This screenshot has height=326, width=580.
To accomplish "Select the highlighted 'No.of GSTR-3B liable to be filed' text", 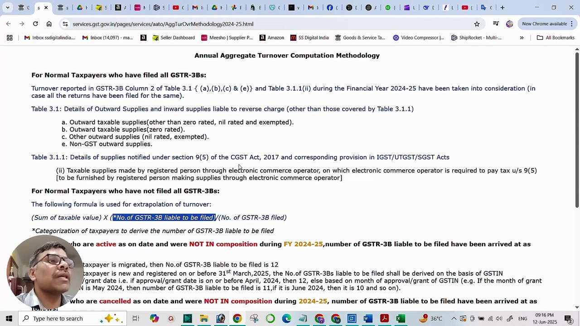I will pyautogui.click(x=164, y=217).
